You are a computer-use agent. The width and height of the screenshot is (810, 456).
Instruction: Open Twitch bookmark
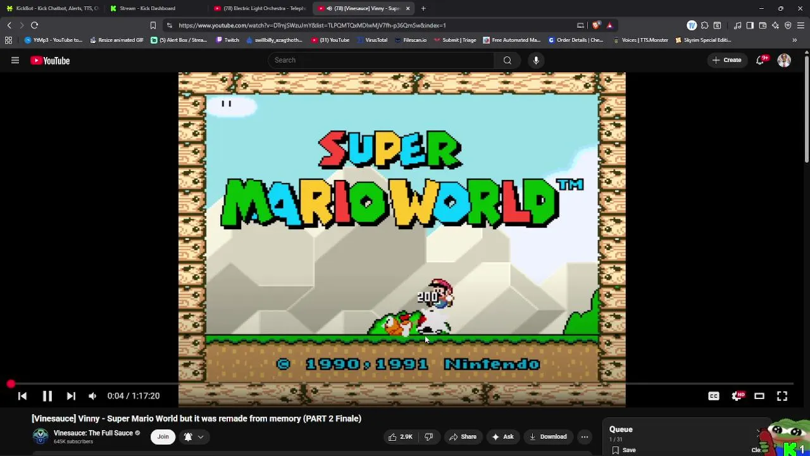click(x=227, y=40)
